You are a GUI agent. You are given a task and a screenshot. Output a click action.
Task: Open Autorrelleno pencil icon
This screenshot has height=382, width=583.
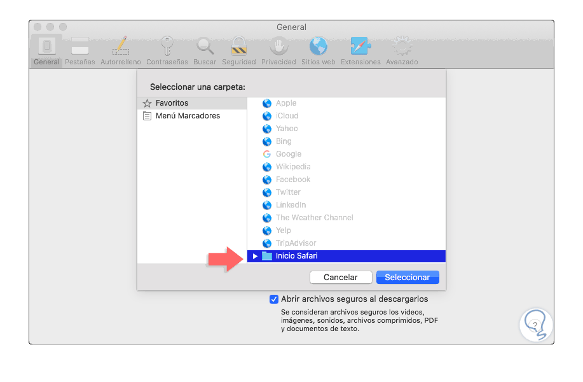pos(121,46)
